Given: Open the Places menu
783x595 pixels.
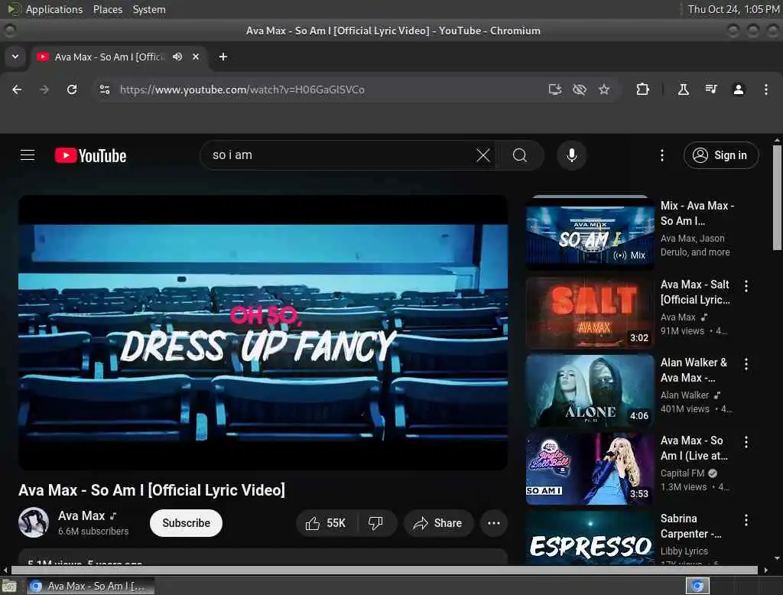Looking at the screenshot, I should point(108,9).
